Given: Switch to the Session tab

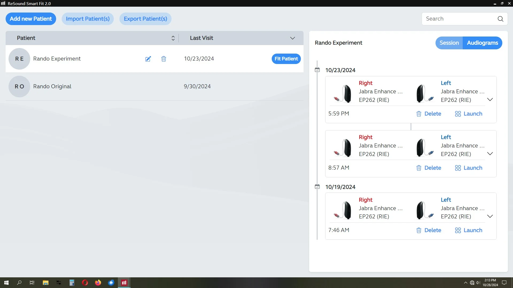Looking at the screenshot, I should pos(449,43).
